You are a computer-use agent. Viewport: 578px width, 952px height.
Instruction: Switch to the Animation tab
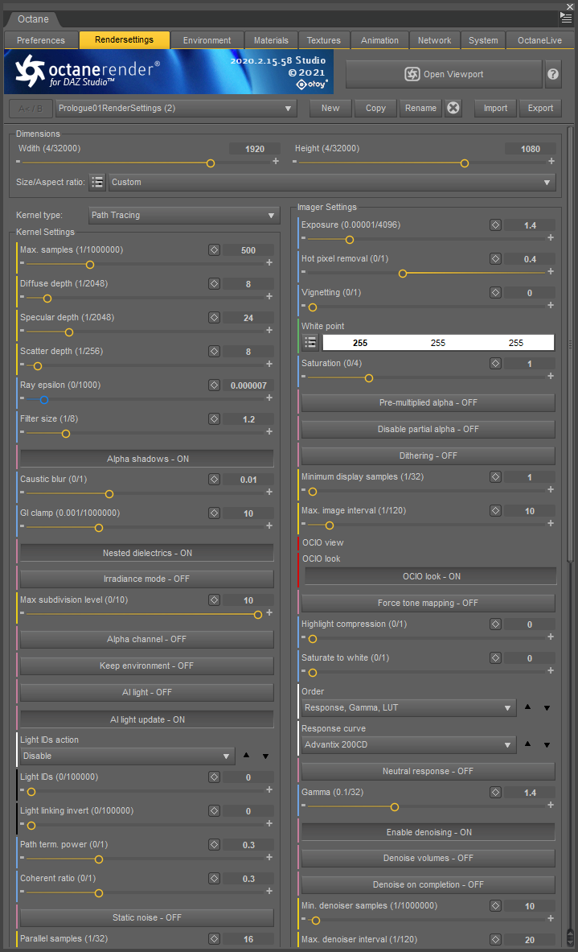pos(379,40)
